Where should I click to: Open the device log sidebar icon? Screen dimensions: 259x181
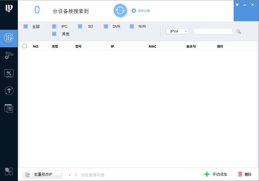point(9,108)
